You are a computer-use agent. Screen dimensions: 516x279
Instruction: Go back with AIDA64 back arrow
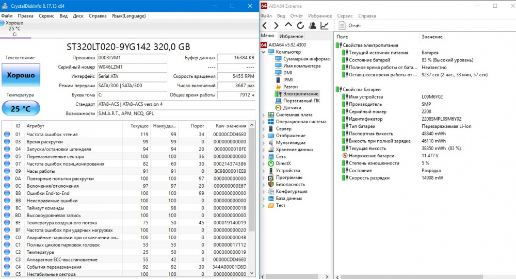tap(265, 25)
